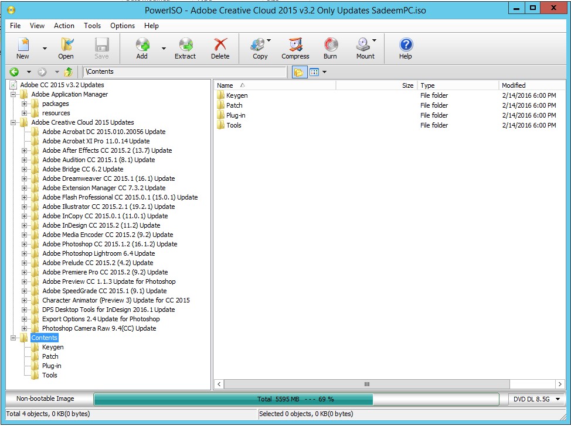Select Keygen under Contents in tree
The height and width of the screenshot is (426, 571).
(53, 347)
